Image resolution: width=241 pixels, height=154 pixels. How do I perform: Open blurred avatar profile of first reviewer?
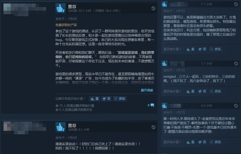[25, 10]
